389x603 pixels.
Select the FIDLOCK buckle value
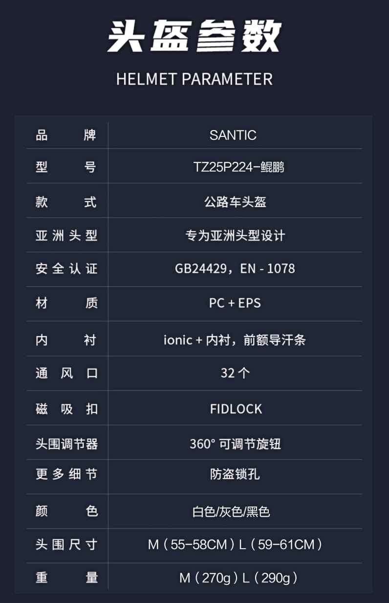click(236, 409)
